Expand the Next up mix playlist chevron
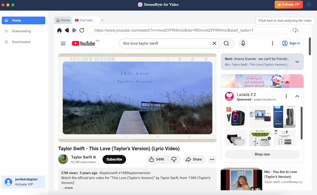Viewport: 317px width, 195px height. [297, 62]
